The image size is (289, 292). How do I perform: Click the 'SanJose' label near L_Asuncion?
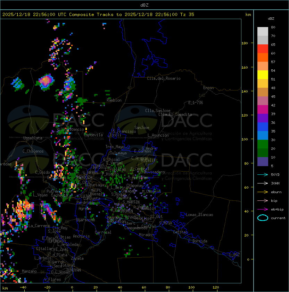point(142,128)
